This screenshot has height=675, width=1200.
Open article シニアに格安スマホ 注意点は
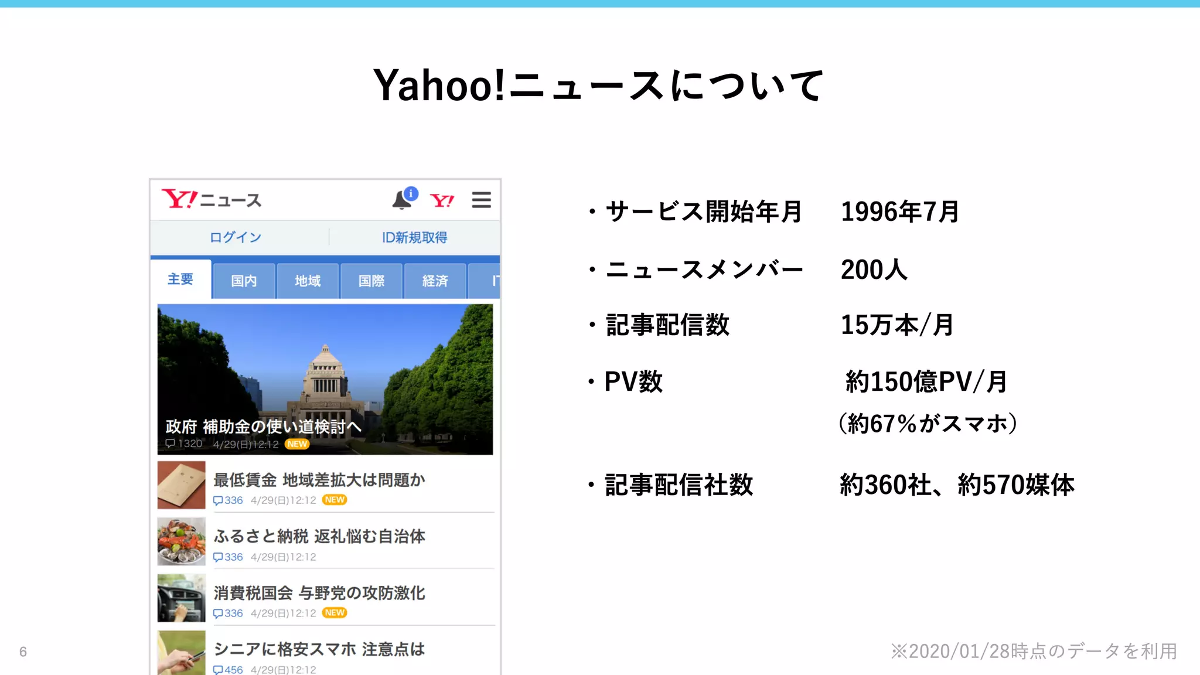point(319,649)
